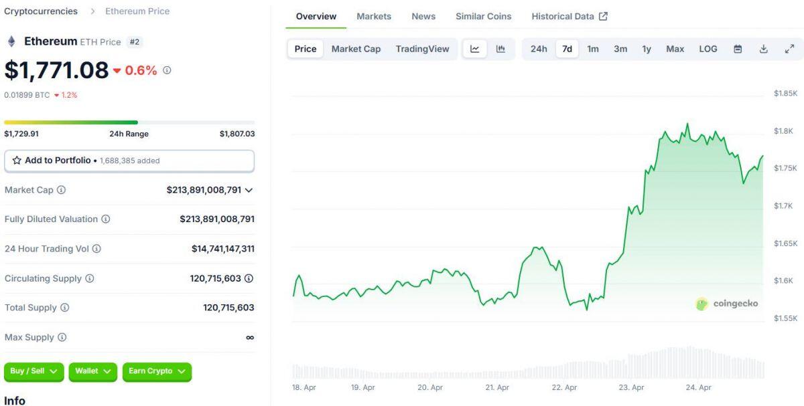
Task: Click the 24h Range price bar
Action: pyautogui.click(x=130, y=122)
